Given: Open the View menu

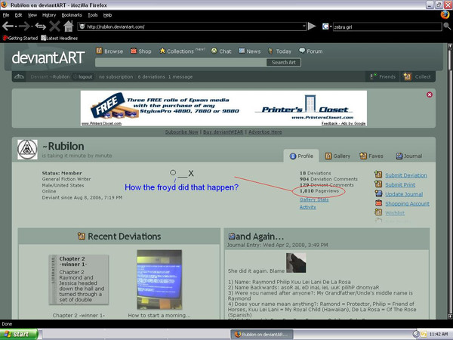Looking at the screenshot, I should (32, 15).
